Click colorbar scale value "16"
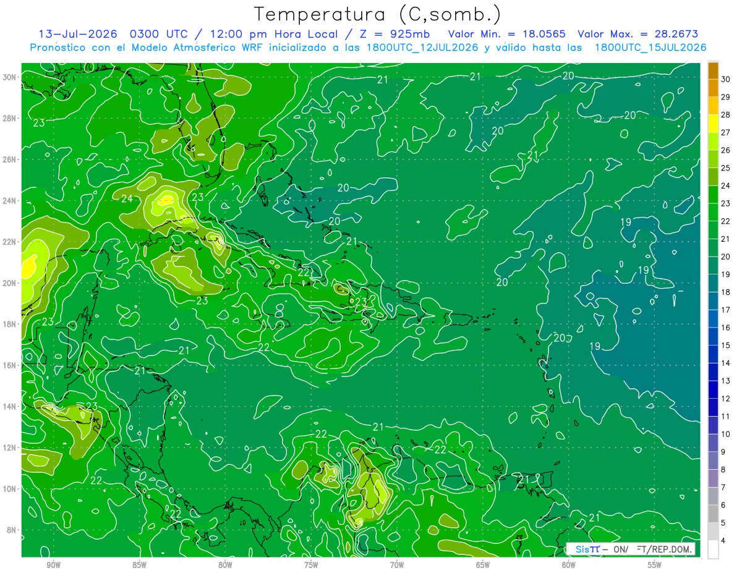Screen dimensions: 742x573 [x=725, y=328]
